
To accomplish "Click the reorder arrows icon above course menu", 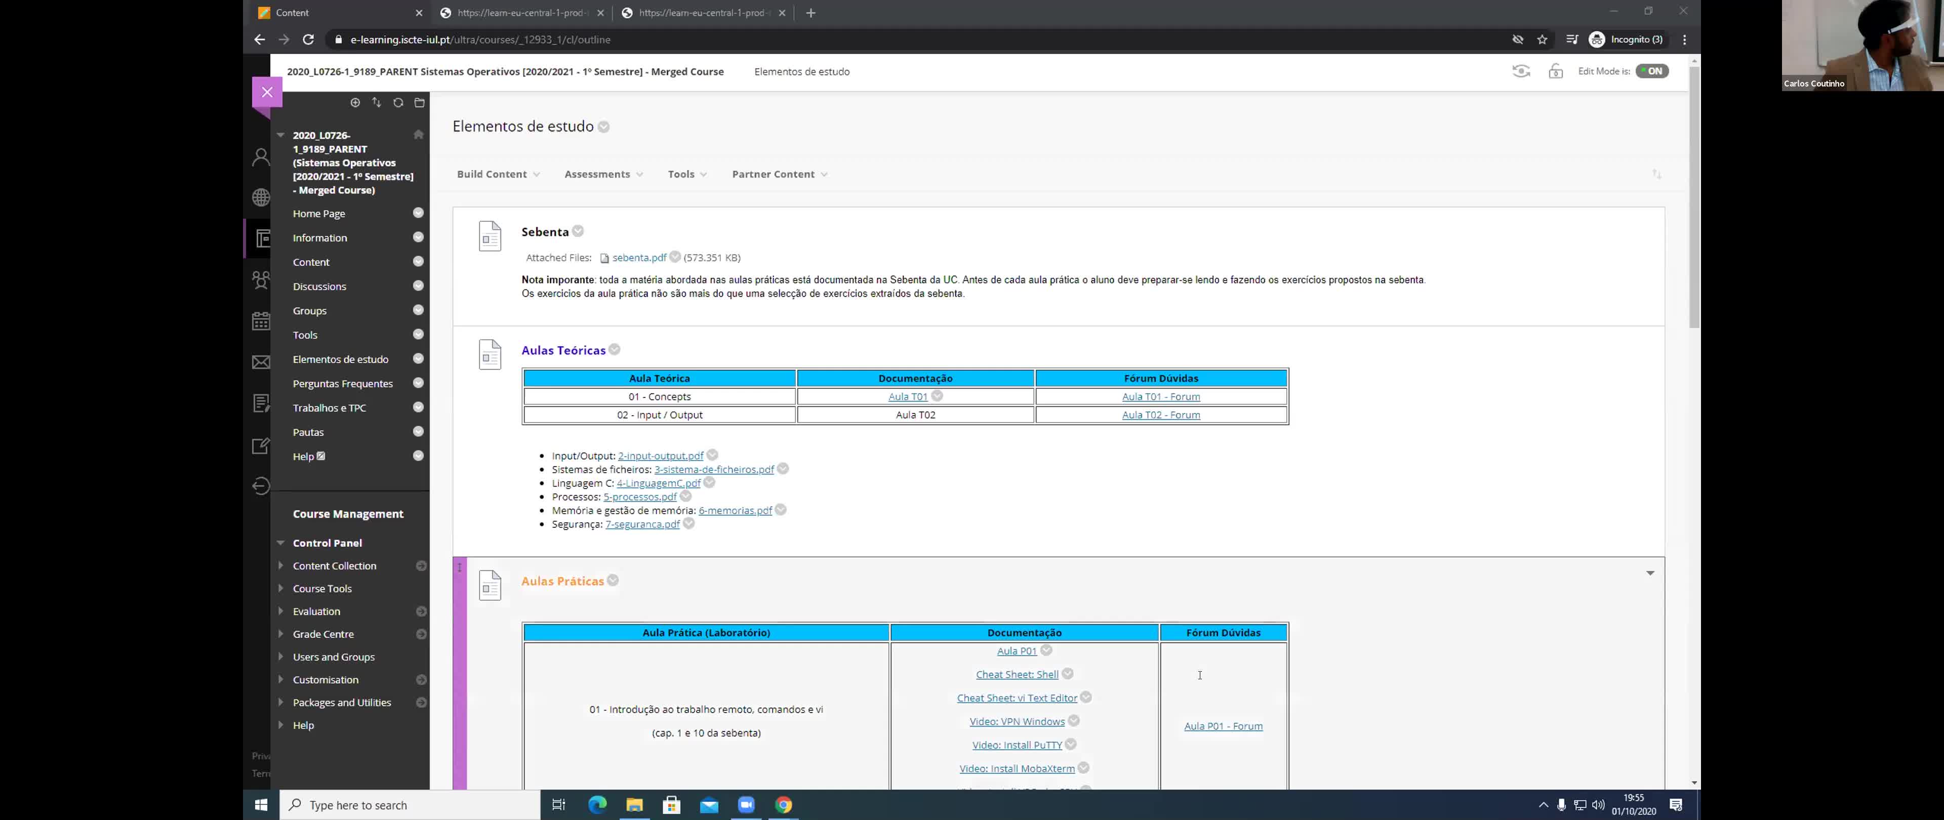I will 377,103.
